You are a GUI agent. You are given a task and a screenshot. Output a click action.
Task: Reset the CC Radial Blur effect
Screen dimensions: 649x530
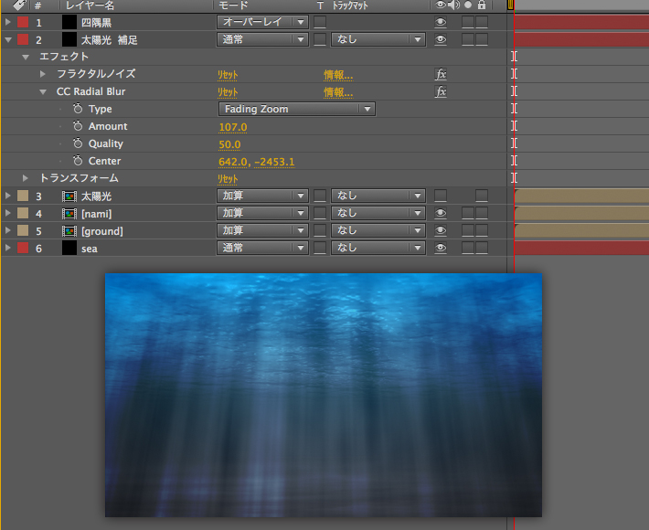point(228,91)
